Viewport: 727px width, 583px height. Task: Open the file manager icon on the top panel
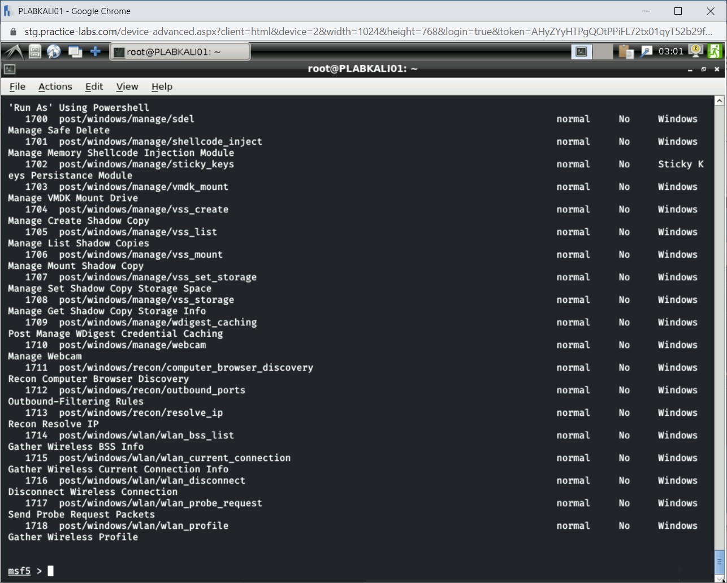pos(34,51)
